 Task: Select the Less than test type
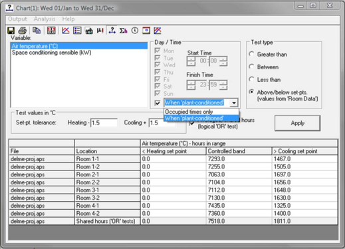point(251,79)
